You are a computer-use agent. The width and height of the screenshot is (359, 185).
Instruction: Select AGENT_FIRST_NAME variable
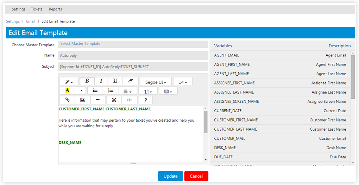click(280, 65)
